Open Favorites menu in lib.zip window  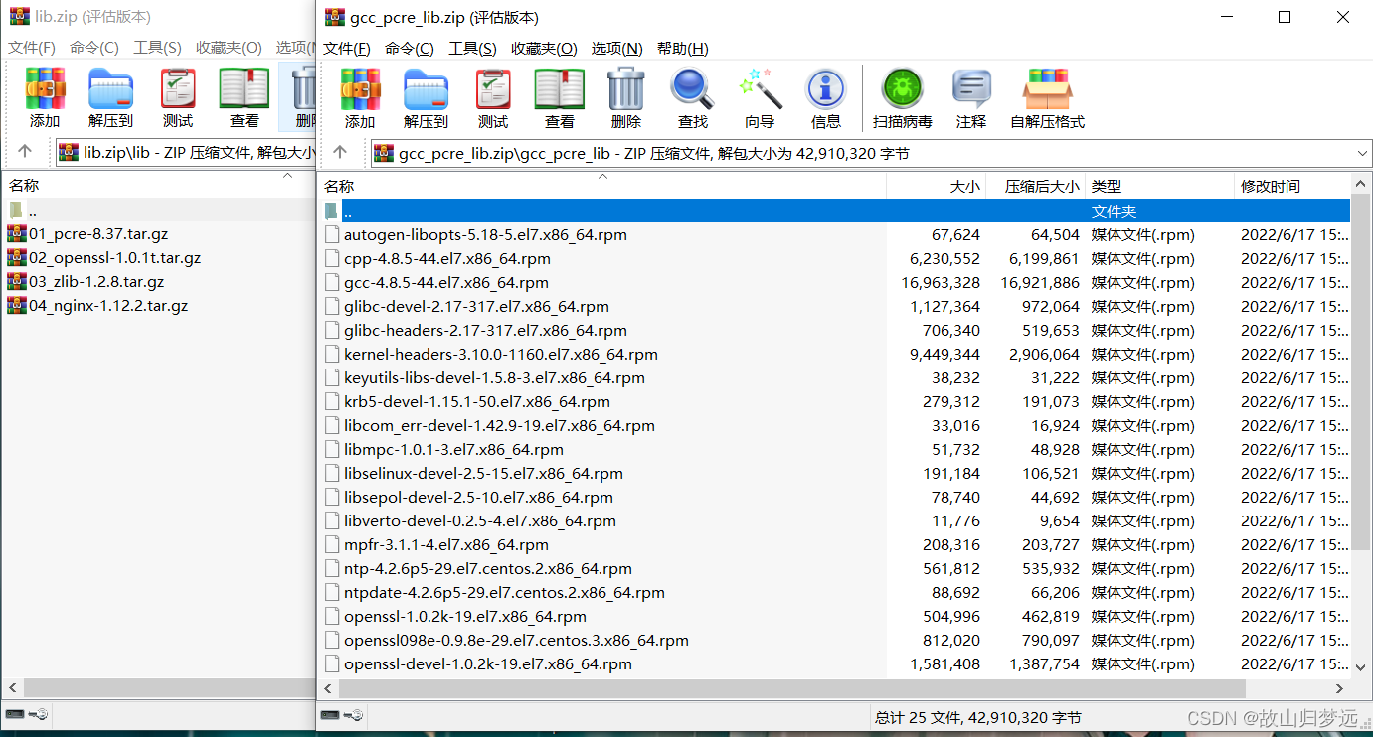(229, 48)
